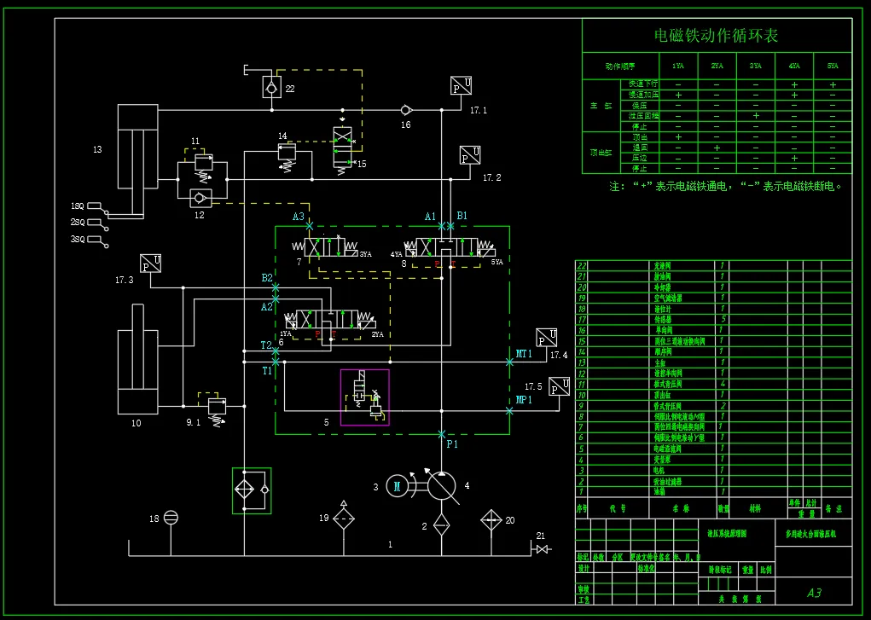The image size is (871, 620).
Task: Click pressure sensor symbol 17.5
Action: [x=560, y=386]
